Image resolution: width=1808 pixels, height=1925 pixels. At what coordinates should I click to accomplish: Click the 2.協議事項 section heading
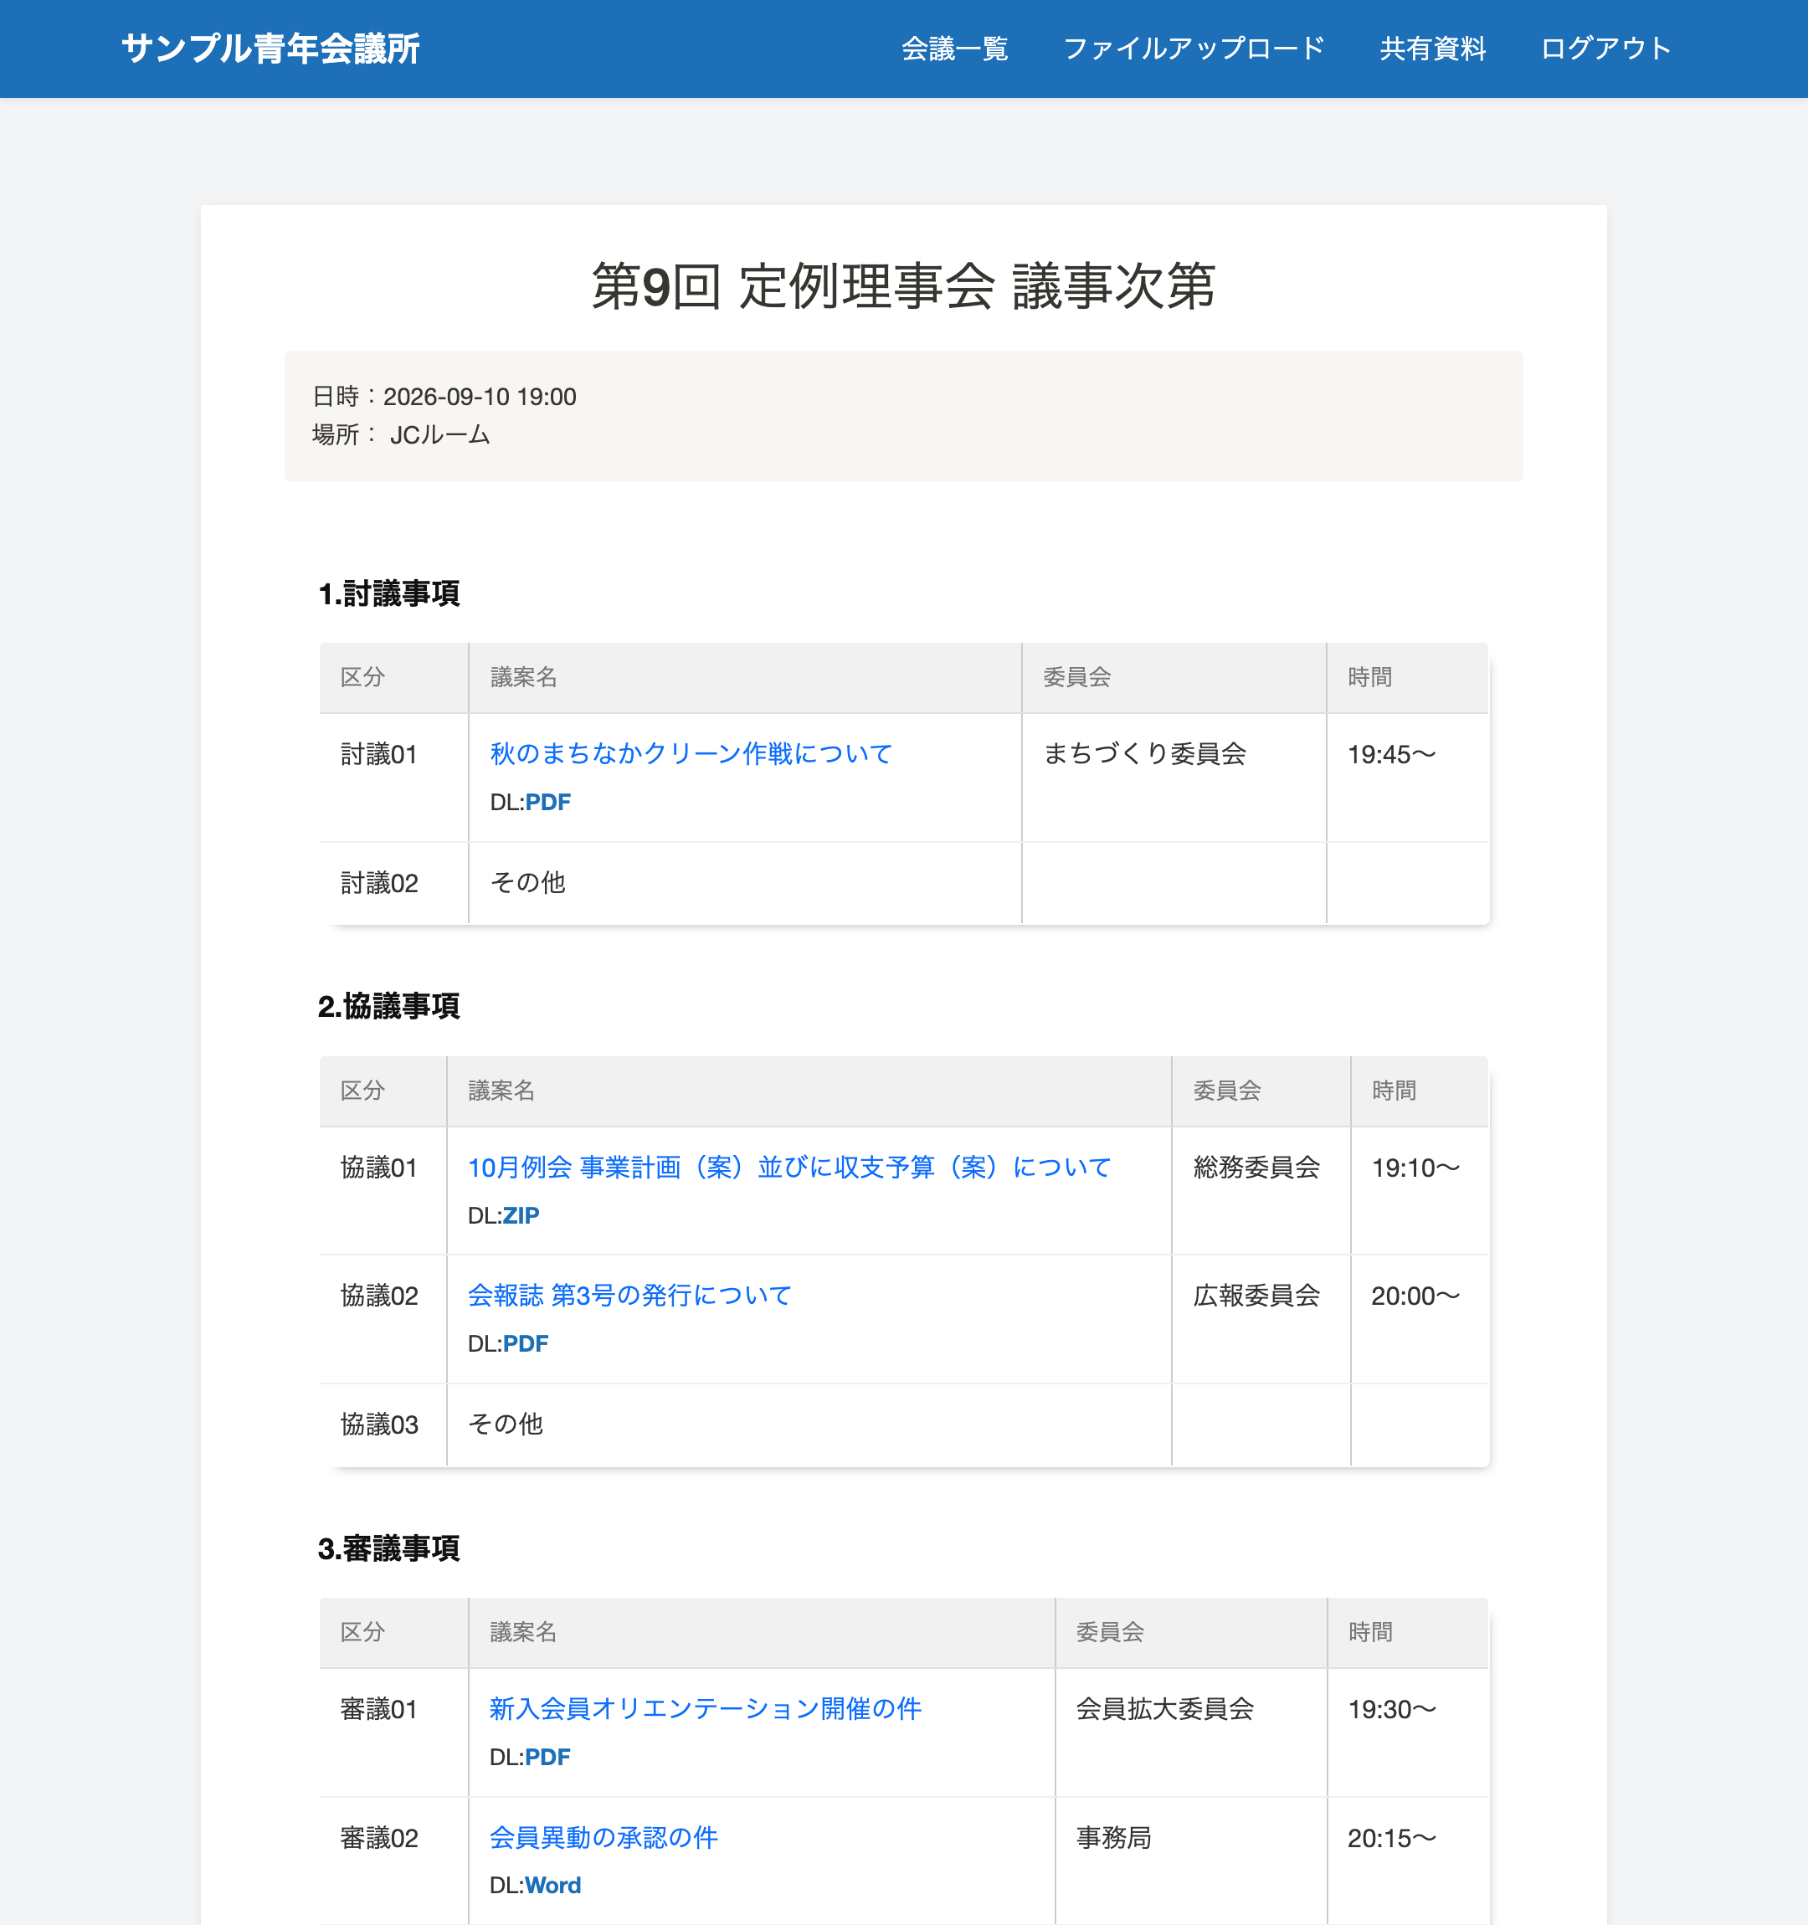coord(389,1007)
